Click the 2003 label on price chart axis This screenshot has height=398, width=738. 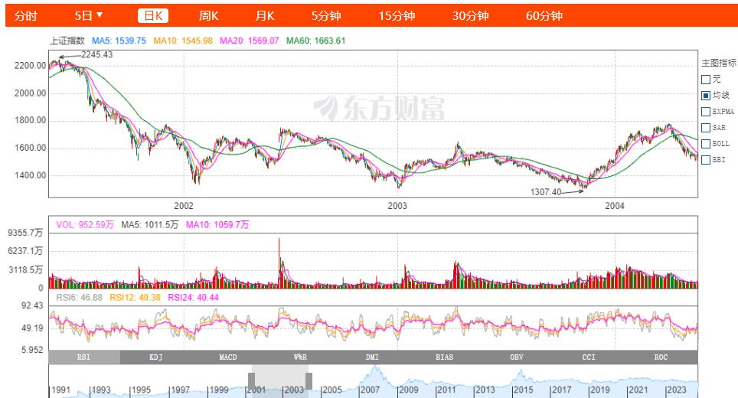point(397,206)
